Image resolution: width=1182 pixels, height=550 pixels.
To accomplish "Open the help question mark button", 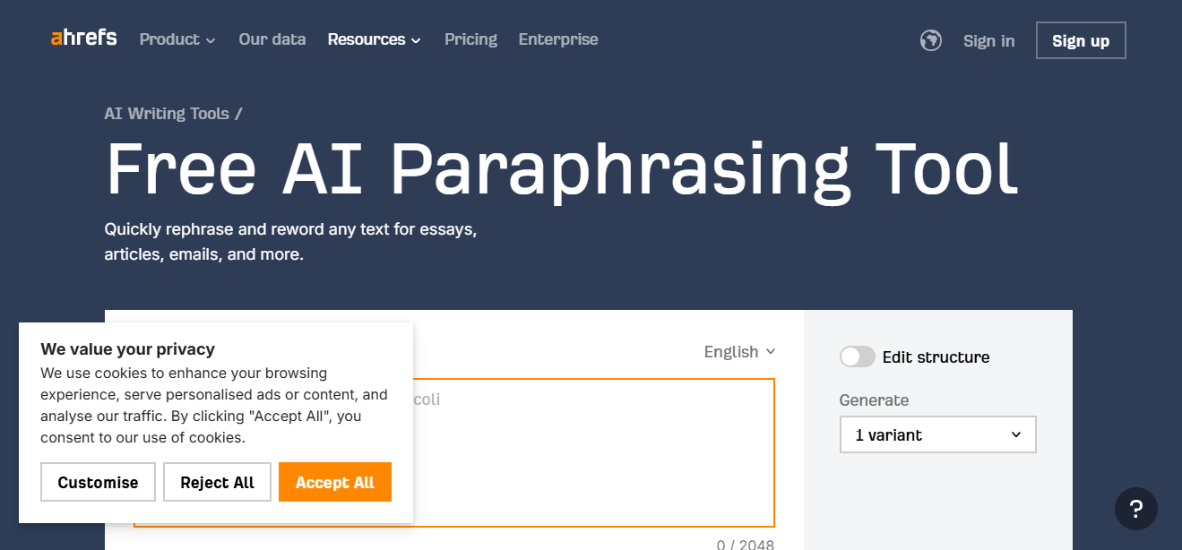I will [1136, 509].
